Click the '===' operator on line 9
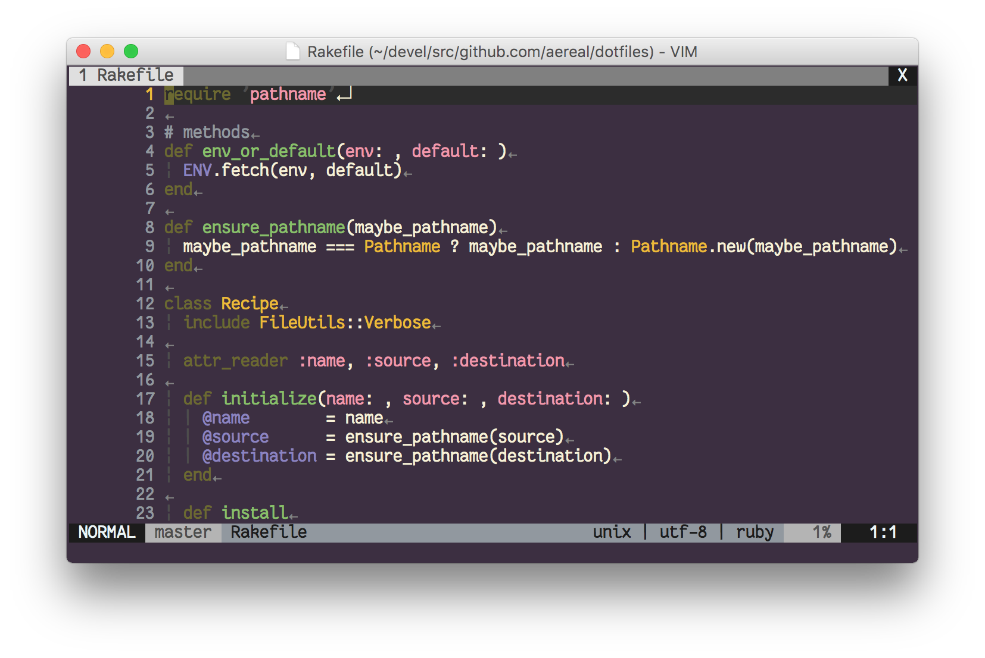 coord(340,246)
